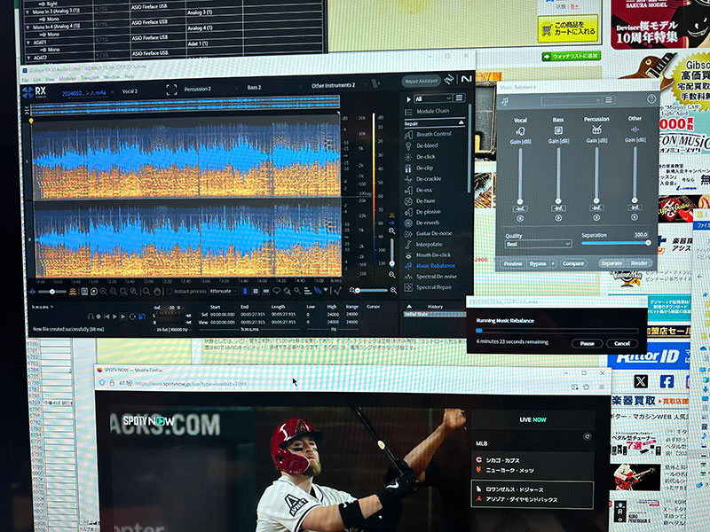Click the Render button

pos(639,262)
